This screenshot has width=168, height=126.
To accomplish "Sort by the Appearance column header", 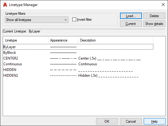I will pyautogui.click(x=63, y=40).
